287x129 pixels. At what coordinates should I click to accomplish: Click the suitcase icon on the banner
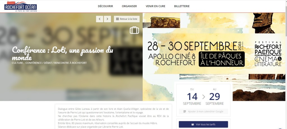(134, 30)
